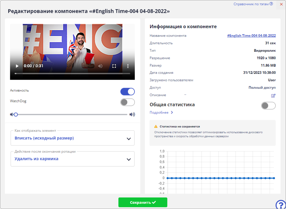Open the video player's three-dot menu
The image size is (286, 209).
[x=128, y=66]
